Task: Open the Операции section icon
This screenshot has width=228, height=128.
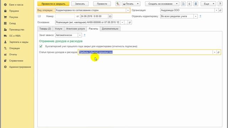Action: 5,48
